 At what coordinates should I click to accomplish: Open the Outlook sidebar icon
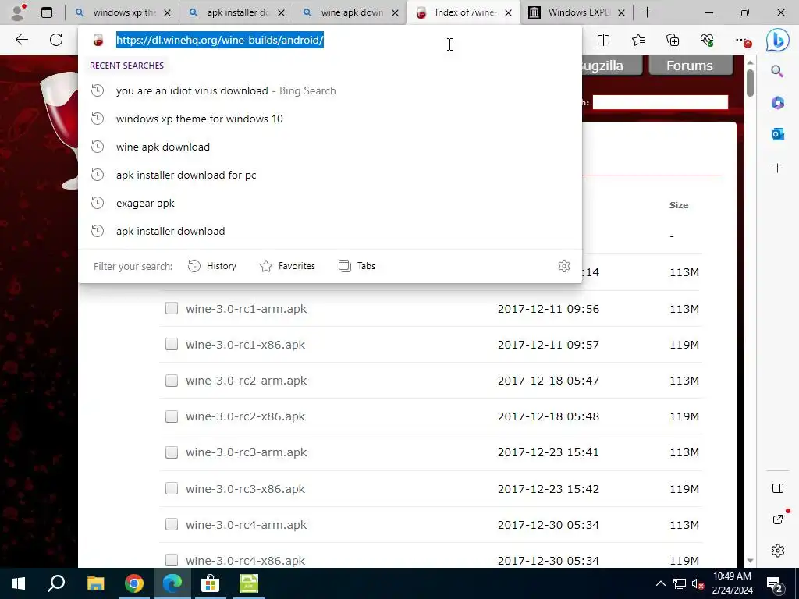click(777, 134)
